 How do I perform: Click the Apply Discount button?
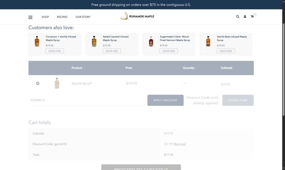pos(165,100)
